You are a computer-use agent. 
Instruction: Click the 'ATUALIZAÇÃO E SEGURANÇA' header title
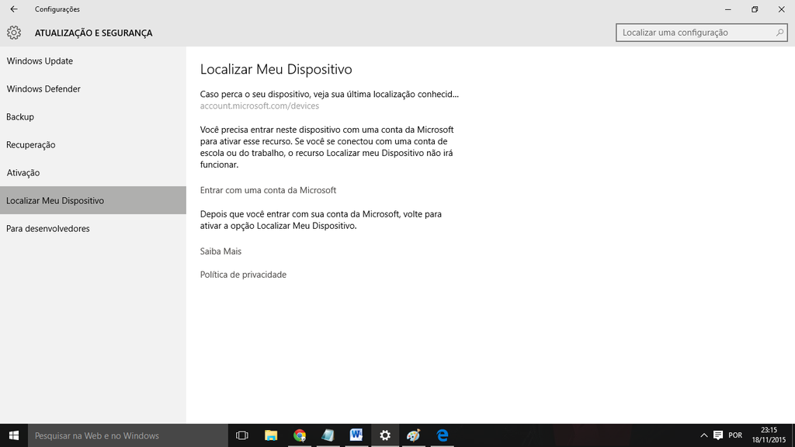click(93, 33)
